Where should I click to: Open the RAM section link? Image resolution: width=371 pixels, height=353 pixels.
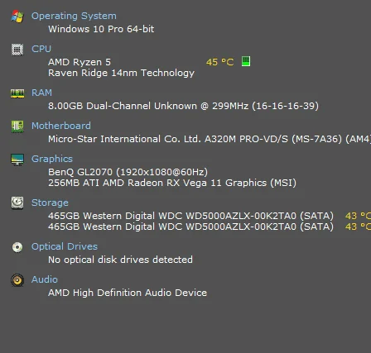[x=41, y=93]
